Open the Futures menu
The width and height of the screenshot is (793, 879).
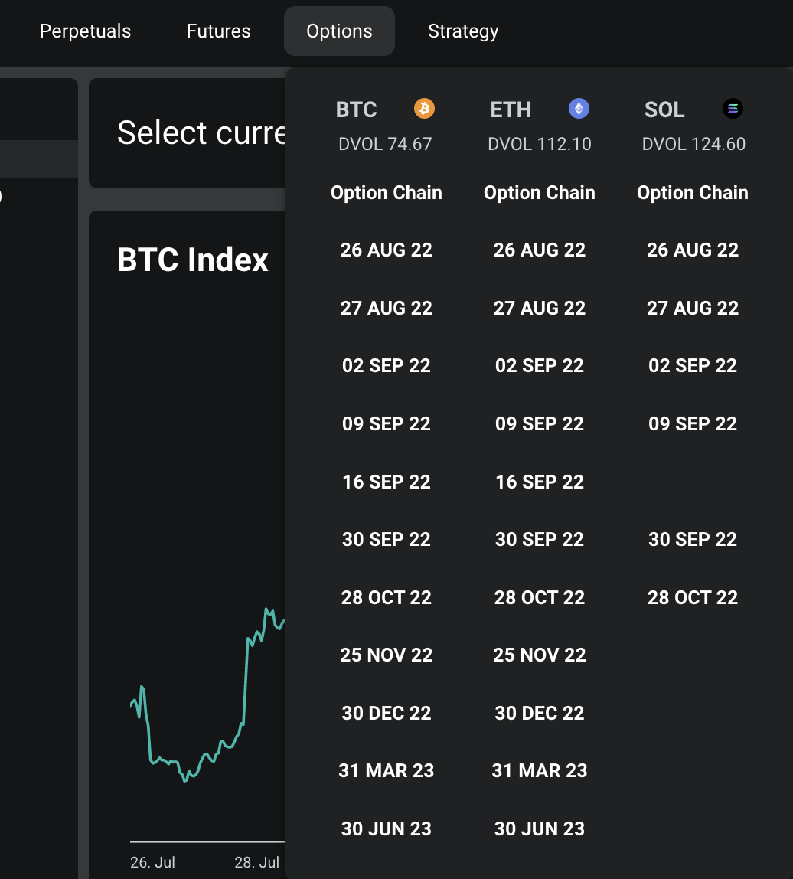pos(218,31)
